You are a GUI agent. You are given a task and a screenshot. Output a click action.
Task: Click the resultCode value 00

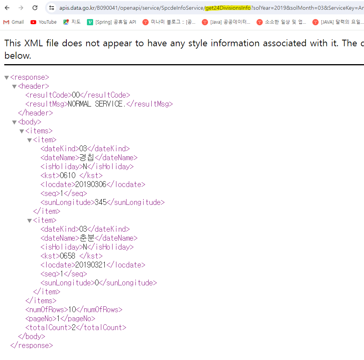[x=76, y=95]
